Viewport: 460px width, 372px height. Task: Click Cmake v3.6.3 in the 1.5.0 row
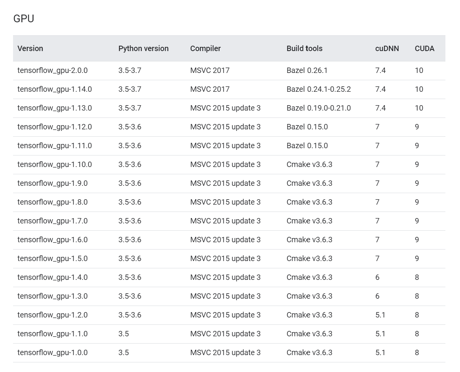309,258
